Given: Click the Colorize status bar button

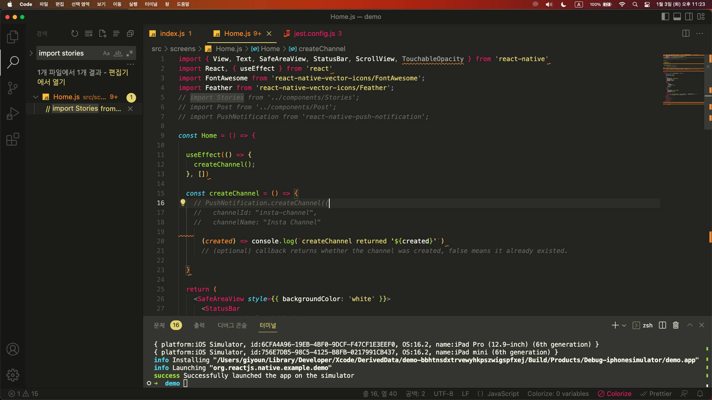Looking at the screenshot, I should pos(614,394).
